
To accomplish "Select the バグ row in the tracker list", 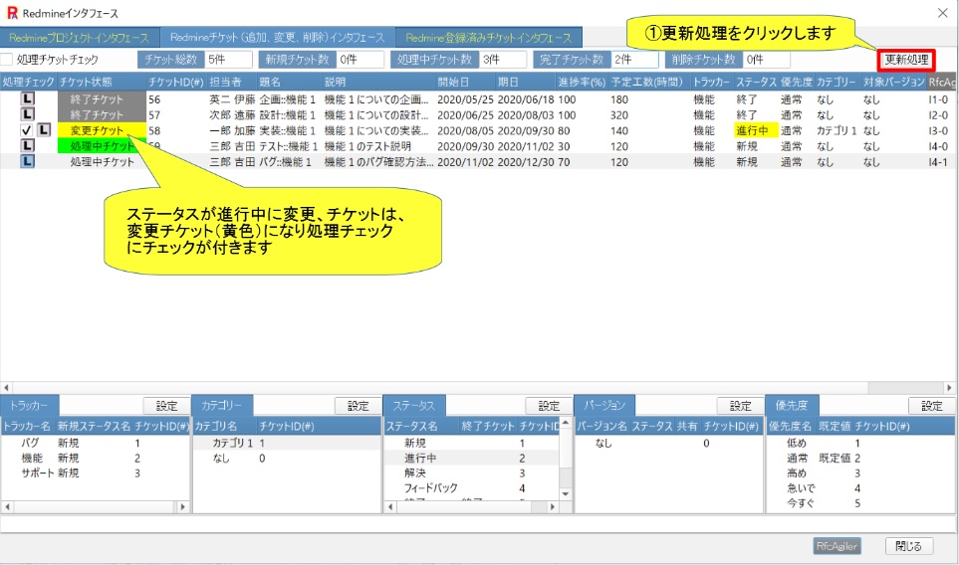I will 96,443.
